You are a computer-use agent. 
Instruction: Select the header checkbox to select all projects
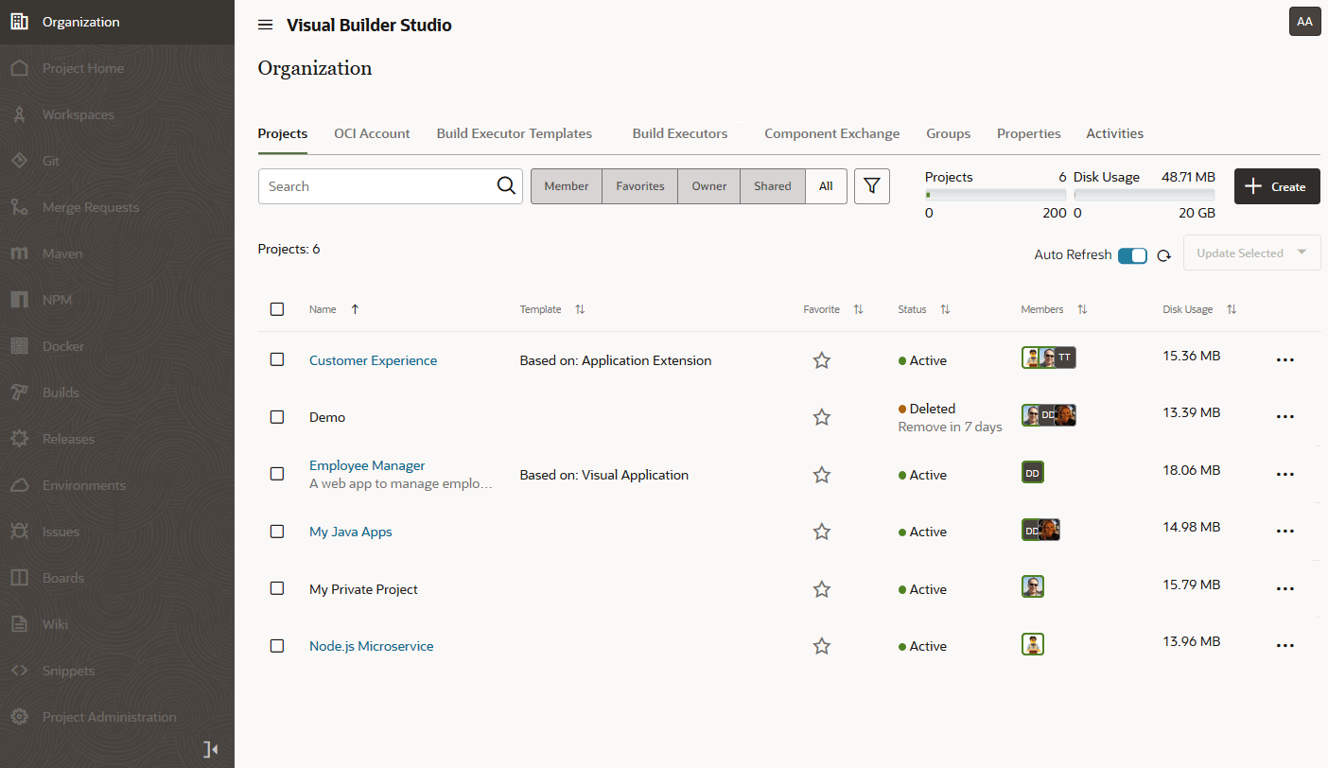pyautogui.click(x=277, y=308)
